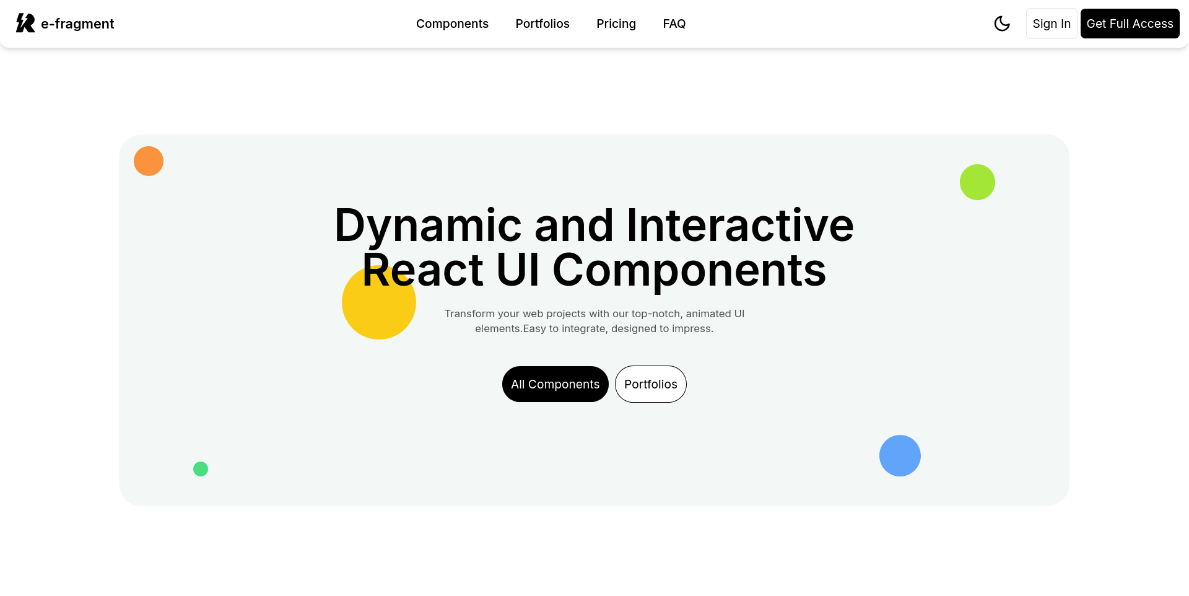
Task: Click the Sign In button
Action: 1052,24
